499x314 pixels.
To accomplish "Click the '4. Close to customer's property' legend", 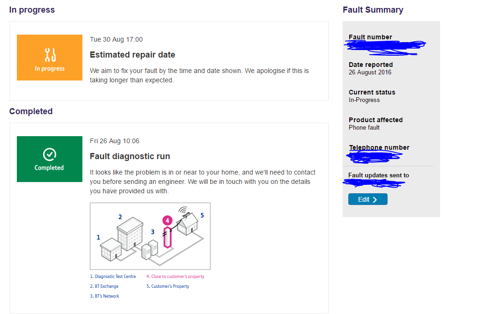I will (175, 277).
